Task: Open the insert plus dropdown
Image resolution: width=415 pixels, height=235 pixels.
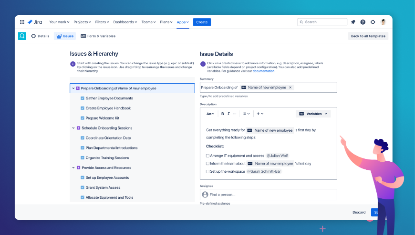Action: [259, 114]
